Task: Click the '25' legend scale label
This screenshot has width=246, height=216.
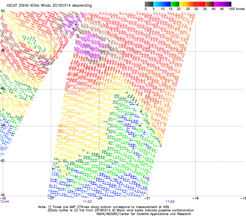Action: coord(188,9)
